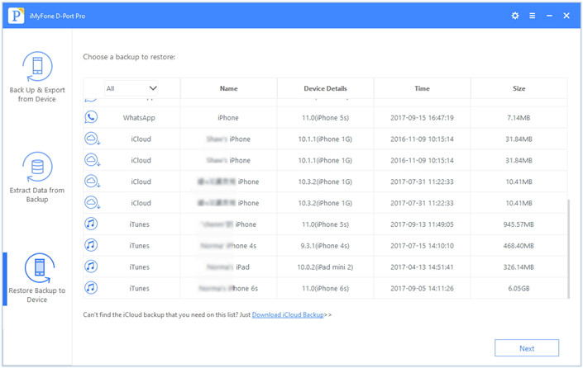Click iTunes icon for 468.40MB backup
Image resolution: width=583 pixels, height=368 pixels.
click(91, 245)
